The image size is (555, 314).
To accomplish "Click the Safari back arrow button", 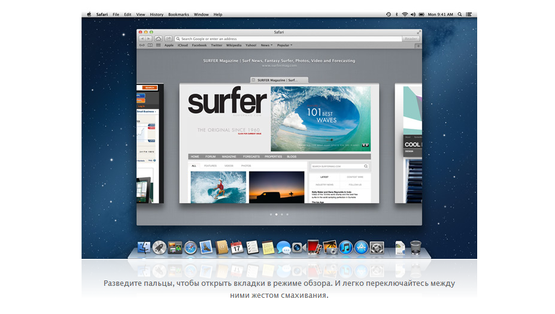I will 142,38.
